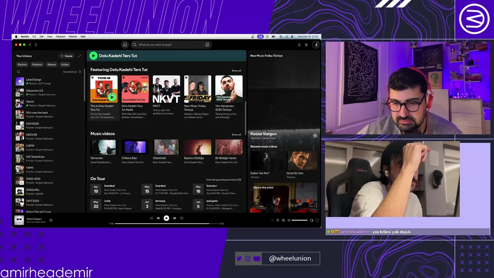Image resolution: width=494 pixels, height=278 pixels.
Task: Open the Bir Bildiğin Vardır music video
Action: pyautogui.click(x=229, y=152)
